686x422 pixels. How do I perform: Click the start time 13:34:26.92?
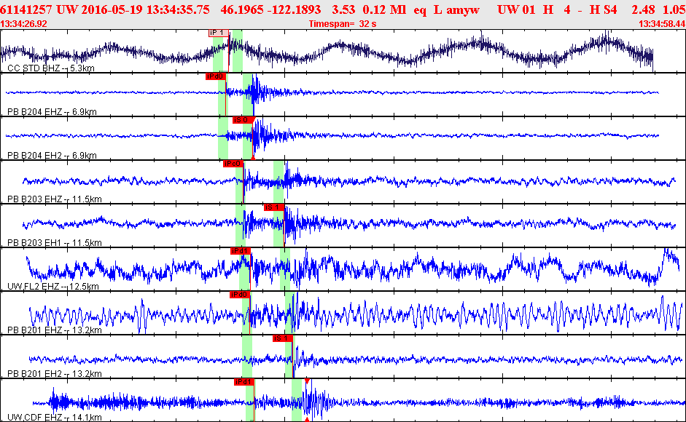[24, 24]
